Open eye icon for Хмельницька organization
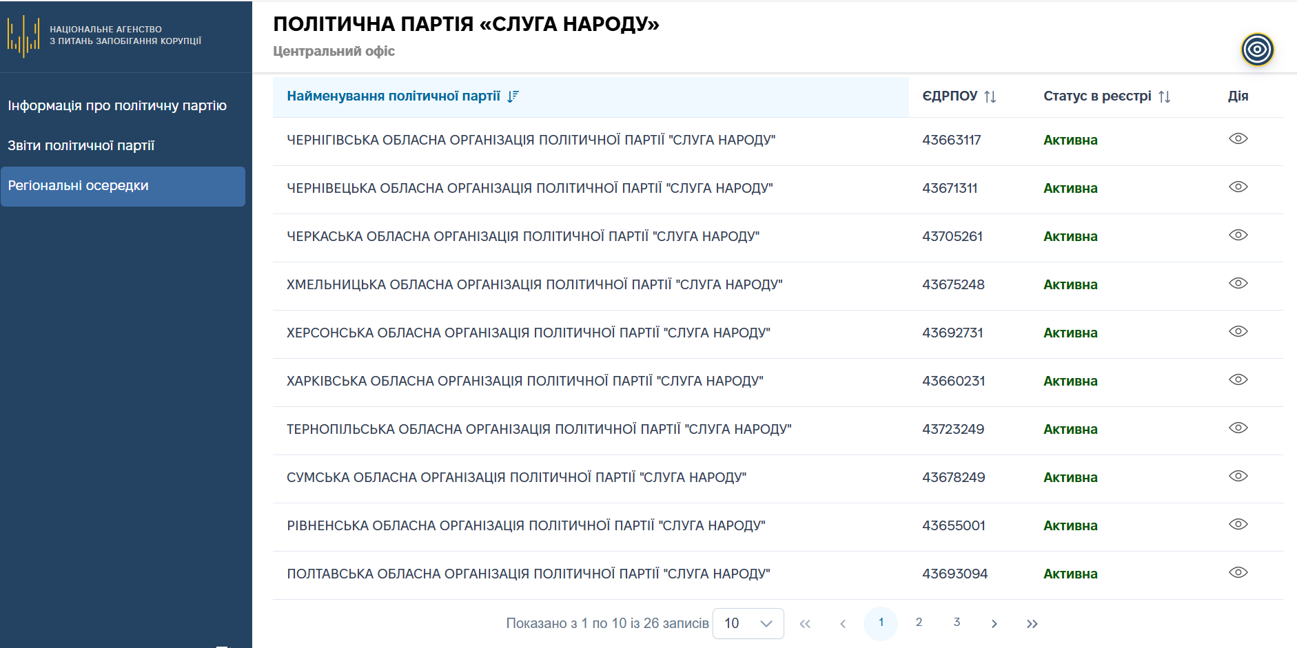The image size is (1297, 648). coord(1238,284)
